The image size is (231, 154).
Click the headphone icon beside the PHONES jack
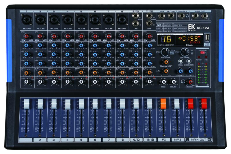point(187,16)
